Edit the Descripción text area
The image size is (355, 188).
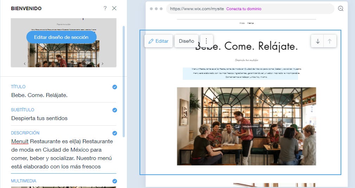coord(63,154)
